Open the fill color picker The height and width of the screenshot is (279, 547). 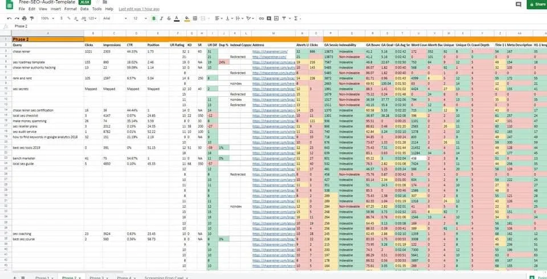tap(187, 18)
